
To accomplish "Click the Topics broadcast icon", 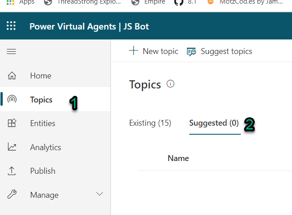I will coord(12,99).
